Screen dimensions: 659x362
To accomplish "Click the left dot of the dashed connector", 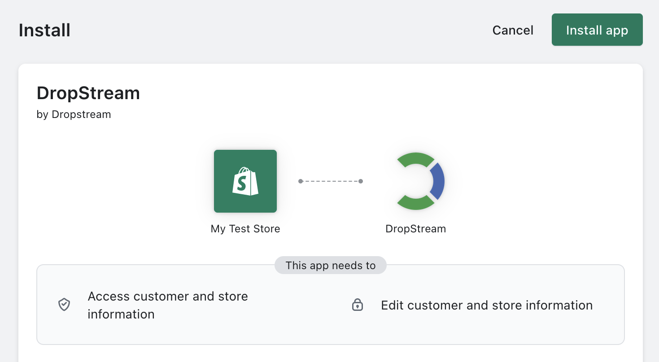I will tap(301, 181).
